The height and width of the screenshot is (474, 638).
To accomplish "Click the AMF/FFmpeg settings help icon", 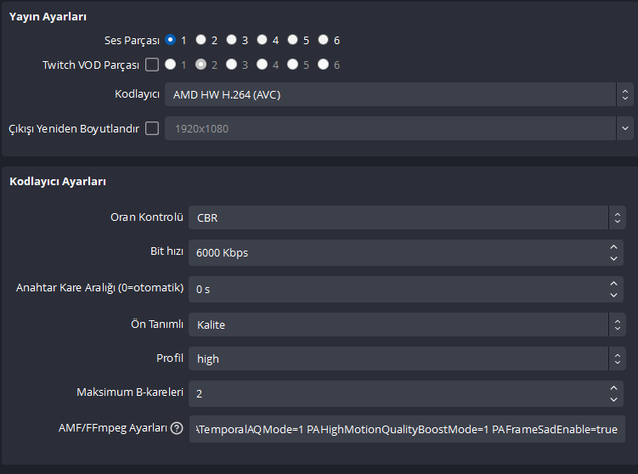I will (x=177, y=429).
